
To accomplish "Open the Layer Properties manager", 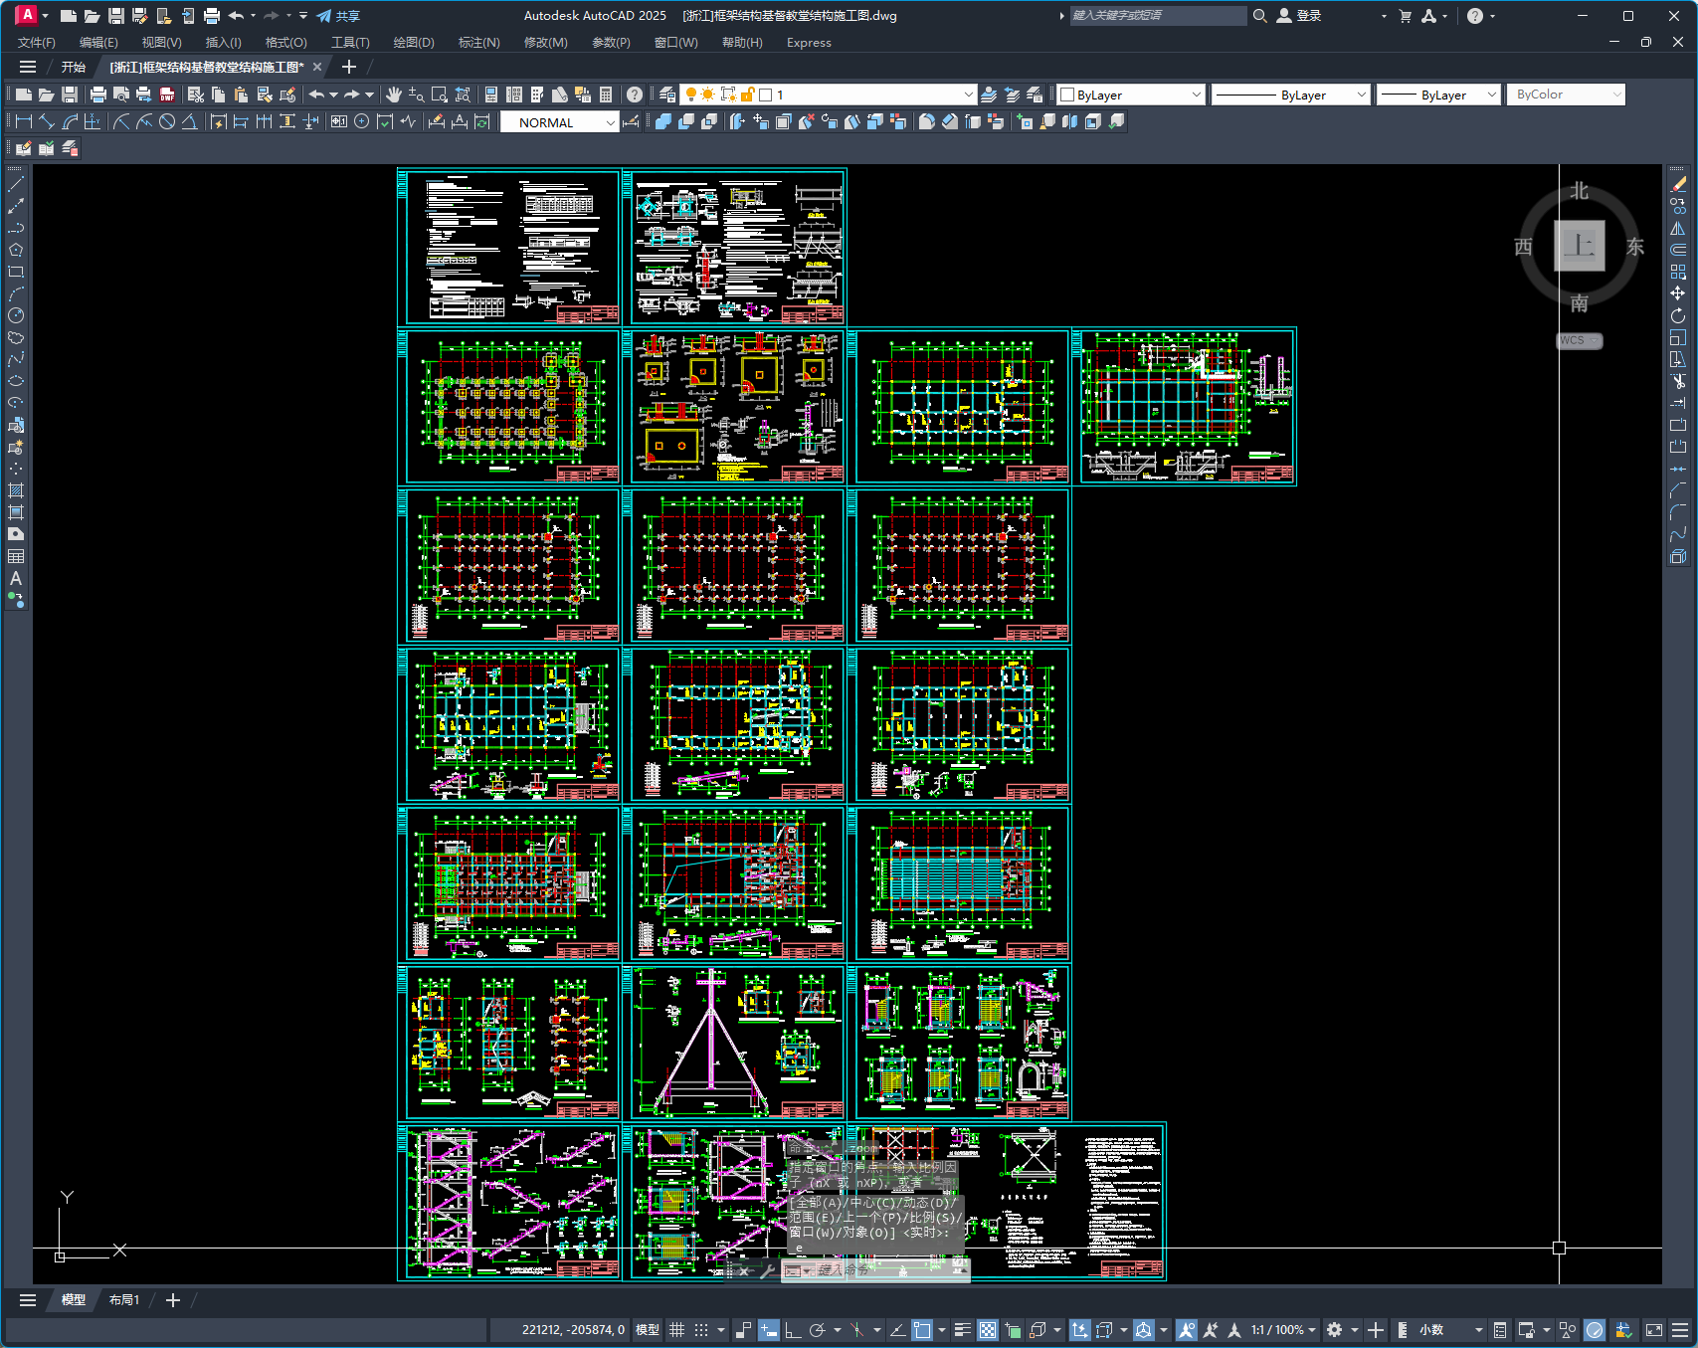I will pos(667,95).
